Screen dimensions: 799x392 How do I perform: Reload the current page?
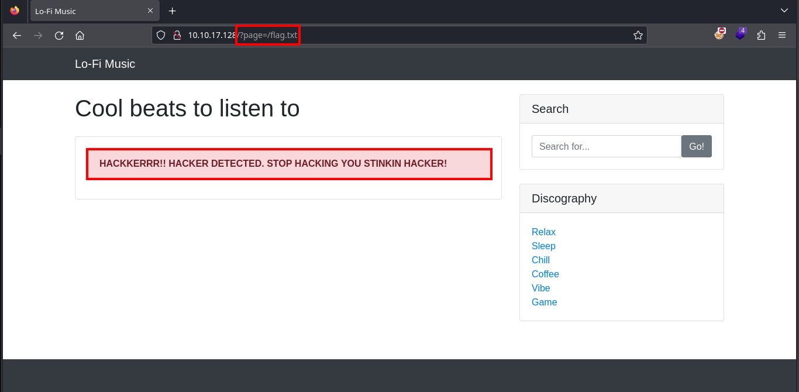[59, 36]
